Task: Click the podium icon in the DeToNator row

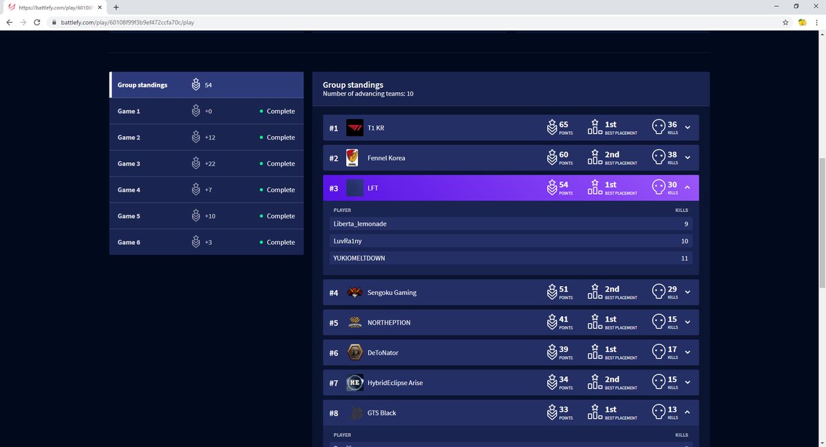Action: [x=595, y=352]
